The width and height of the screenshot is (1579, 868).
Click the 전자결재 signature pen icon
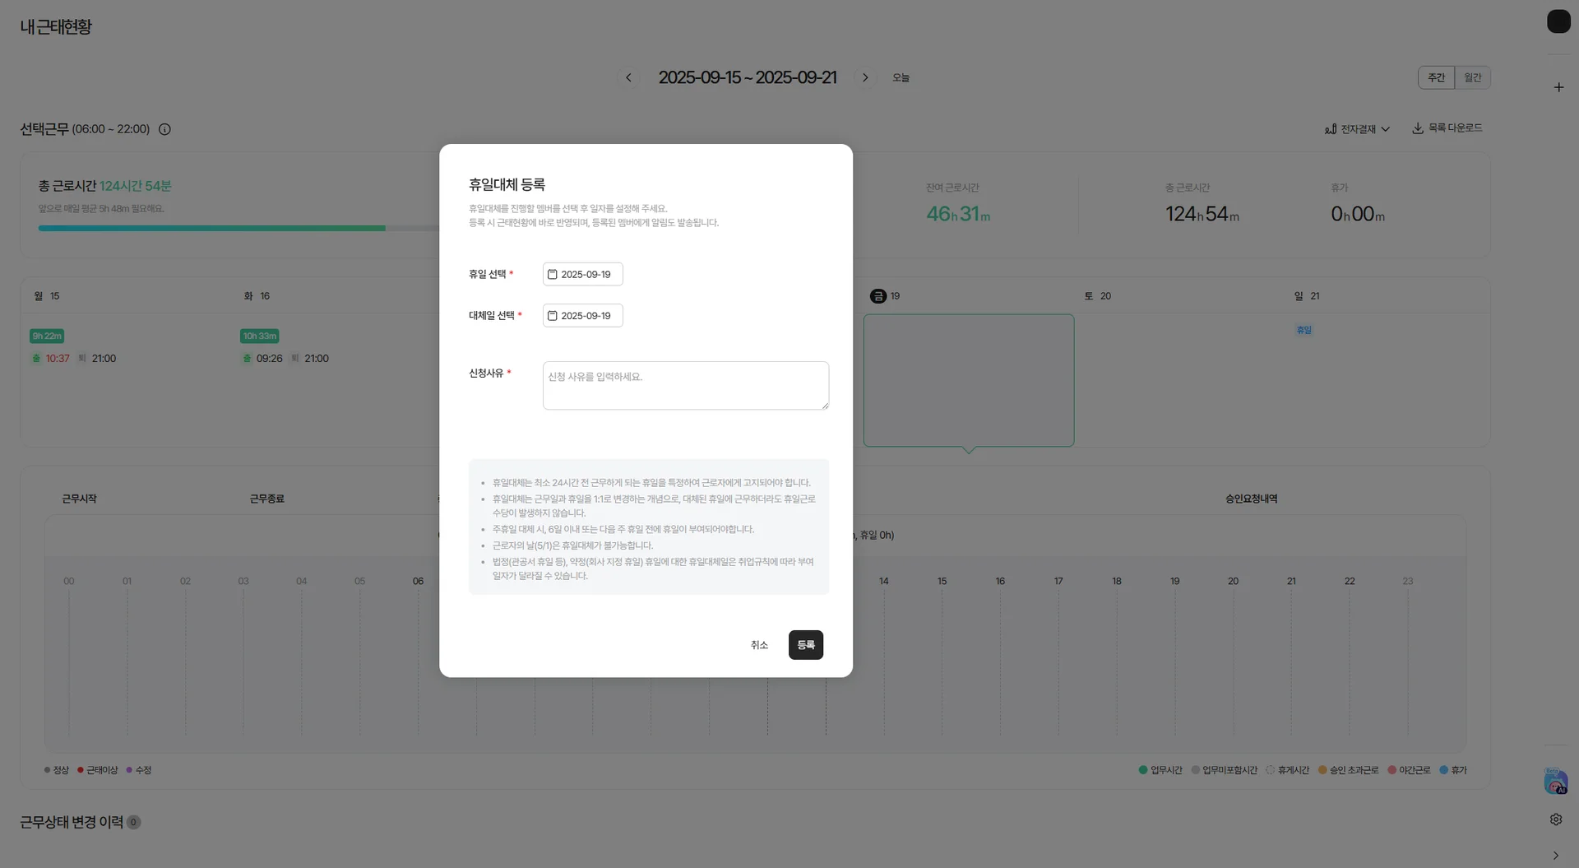point(1330,128)
